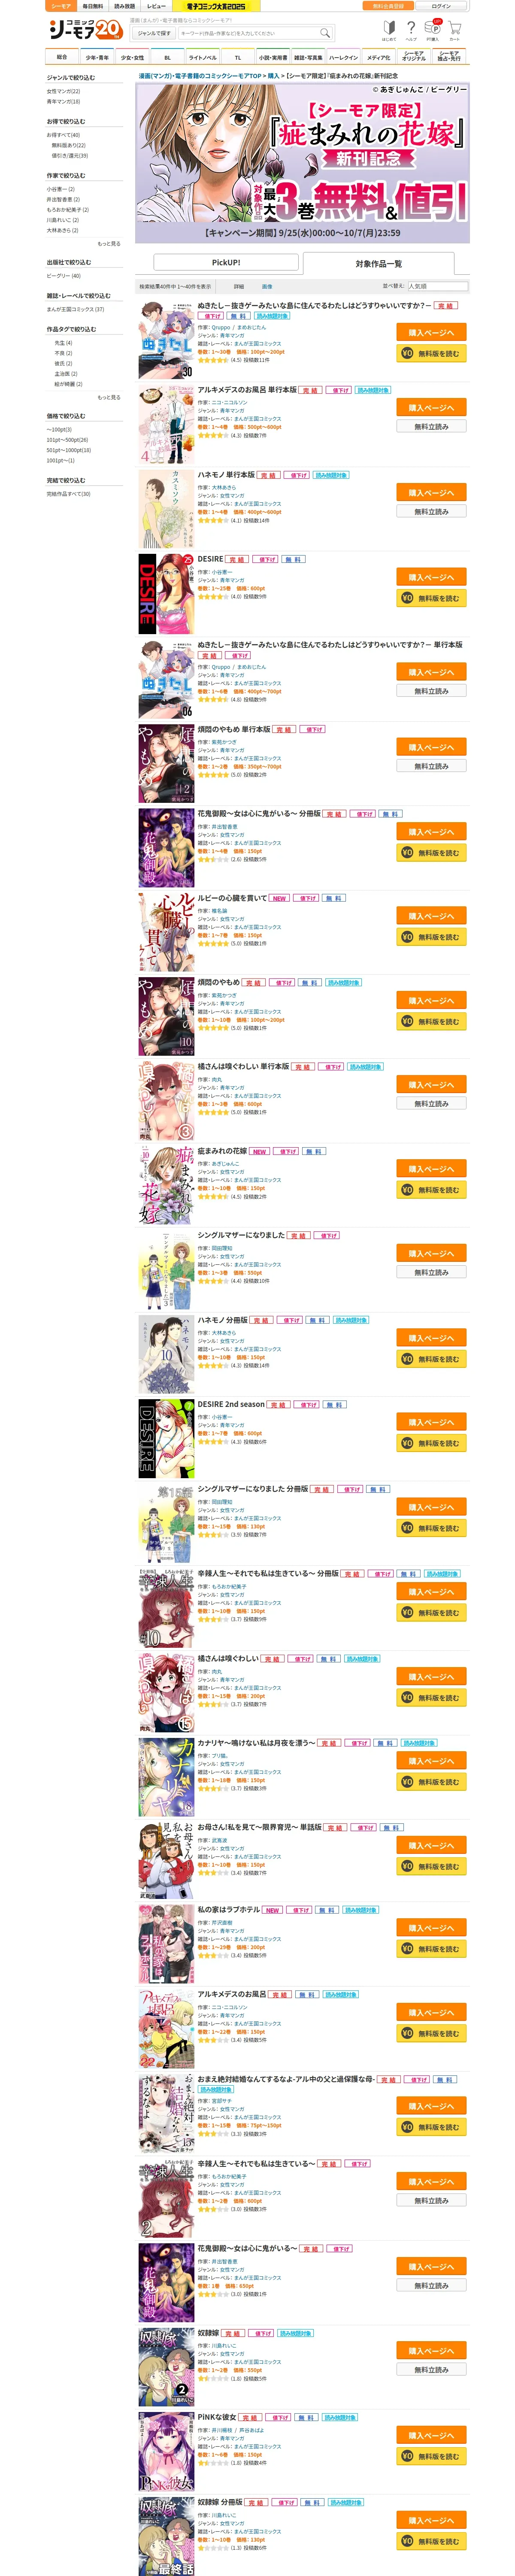Open the 並べ替え 人気順 sort dropdown
Viewport: 515px width, 2576px height.
pos(437,286)
